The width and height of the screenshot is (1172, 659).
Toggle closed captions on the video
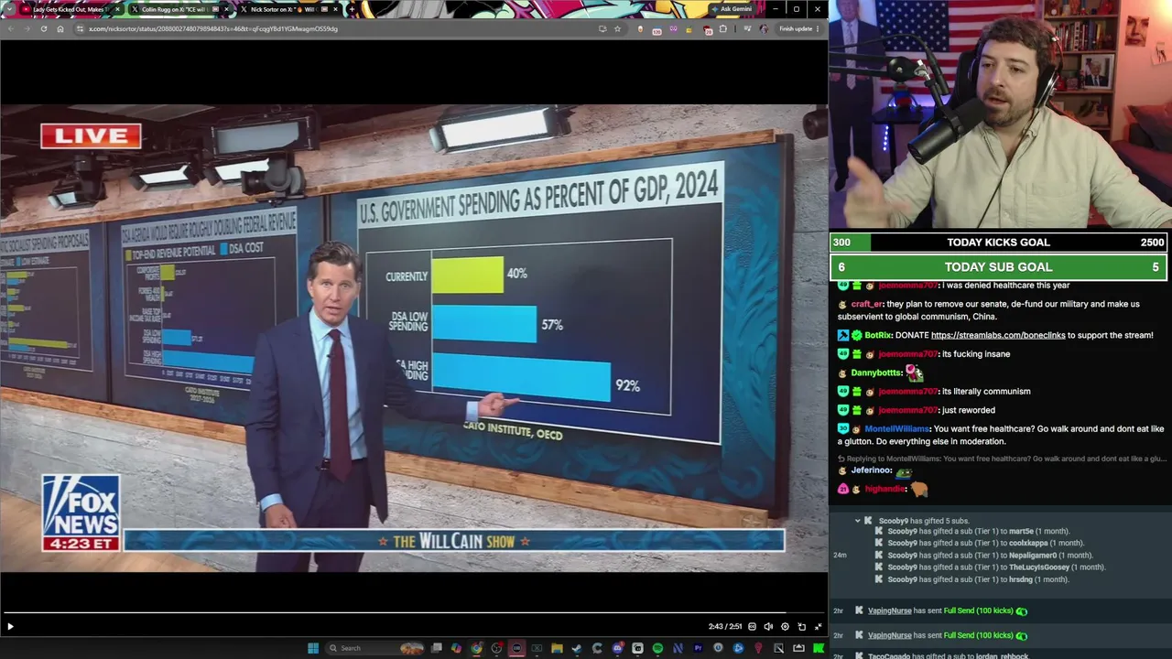753,627
